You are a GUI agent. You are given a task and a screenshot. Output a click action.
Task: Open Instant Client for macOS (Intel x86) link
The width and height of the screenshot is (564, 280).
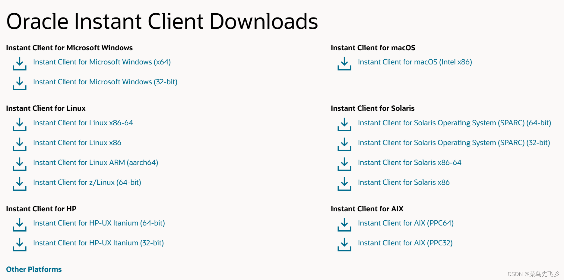pos(415,62)
